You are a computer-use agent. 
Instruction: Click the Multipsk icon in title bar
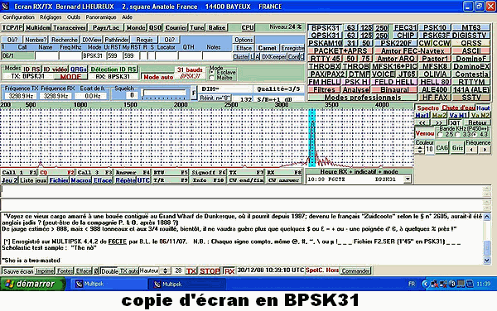pyautogui.click(x=6, y=7)
